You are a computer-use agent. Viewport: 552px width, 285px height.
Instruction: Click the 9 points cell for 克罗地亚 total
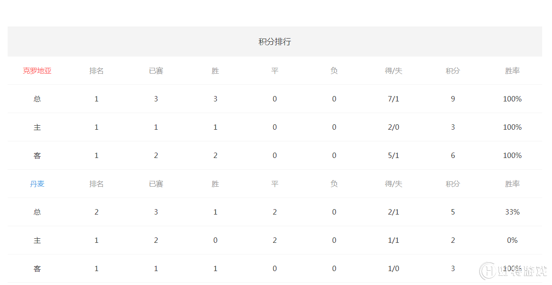tap(453, 99)
